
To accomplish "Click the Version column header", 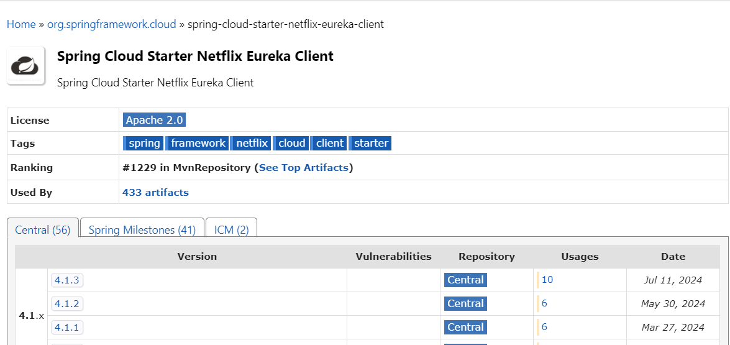I will (197, 257).
